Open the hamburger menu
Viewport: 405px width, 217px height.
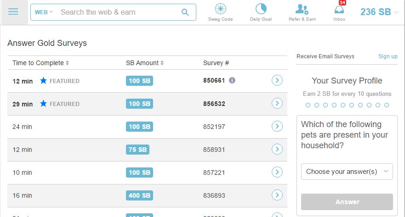13,12
